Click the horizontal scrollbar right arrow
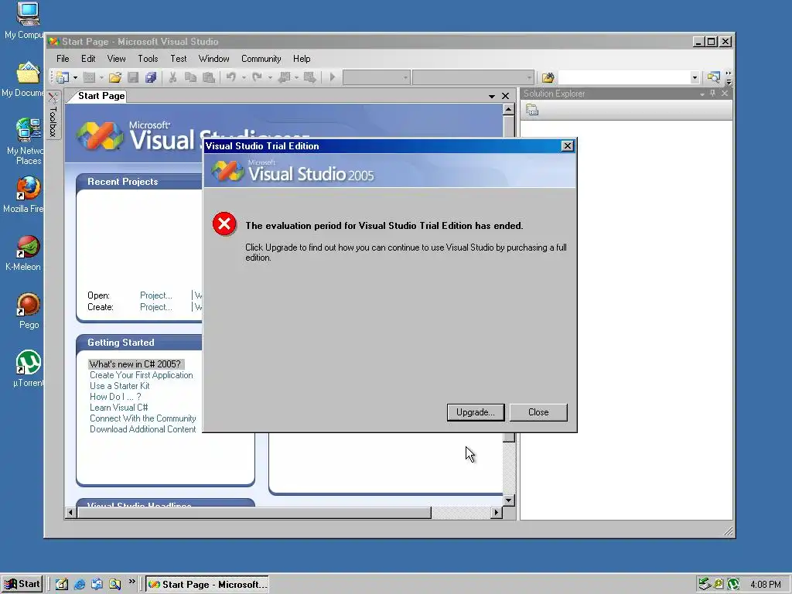This screenshot has width=792, height=594. click(x=497, y=513)
